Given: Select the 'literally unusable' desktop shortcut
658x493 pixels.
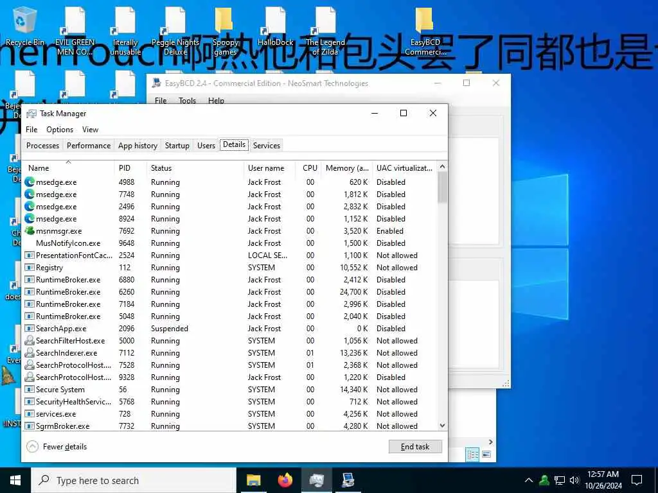Looking at the screenshot, I should (x=125, y=31).
